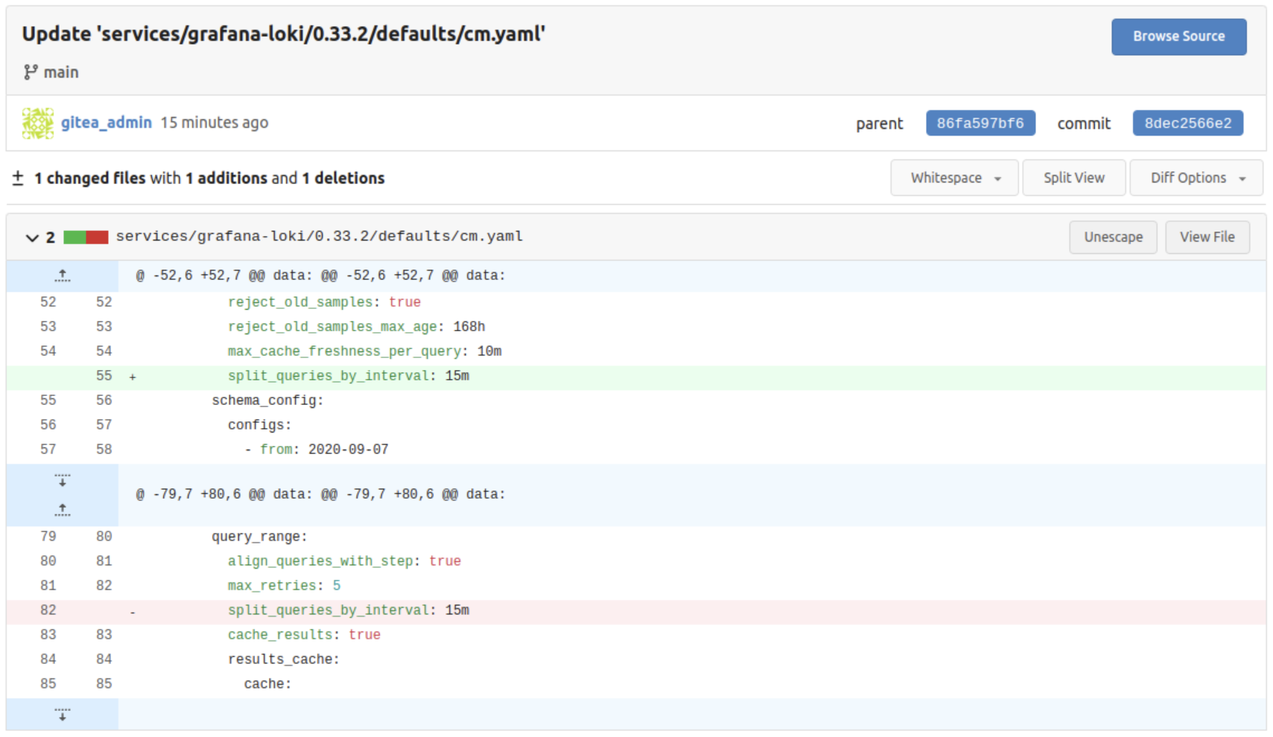The width and height of the screenshot is (1273, 737).
Task: Click the schema_config: line
Action: (636, 401)
